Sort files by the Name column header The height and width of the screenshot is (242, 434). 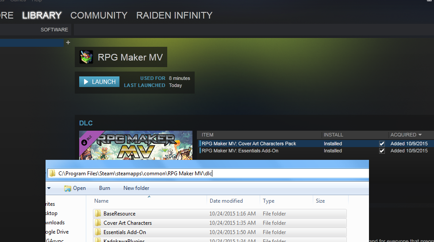tap(101, 201)
